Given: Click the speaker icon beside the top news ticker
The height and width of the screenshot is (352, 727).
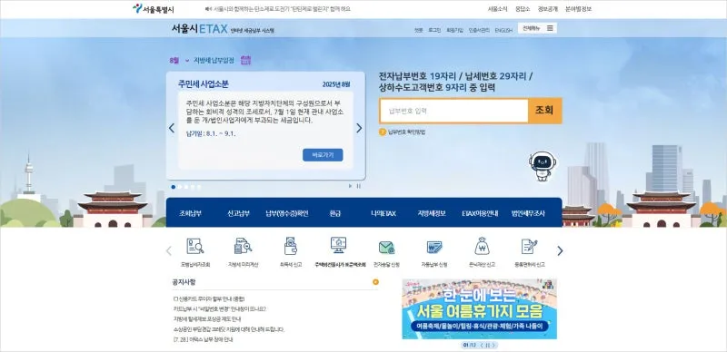Looking at the screenshot, I should 208,9.
